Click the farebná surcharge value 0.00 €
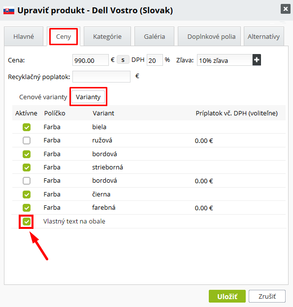 coord(204,208)
